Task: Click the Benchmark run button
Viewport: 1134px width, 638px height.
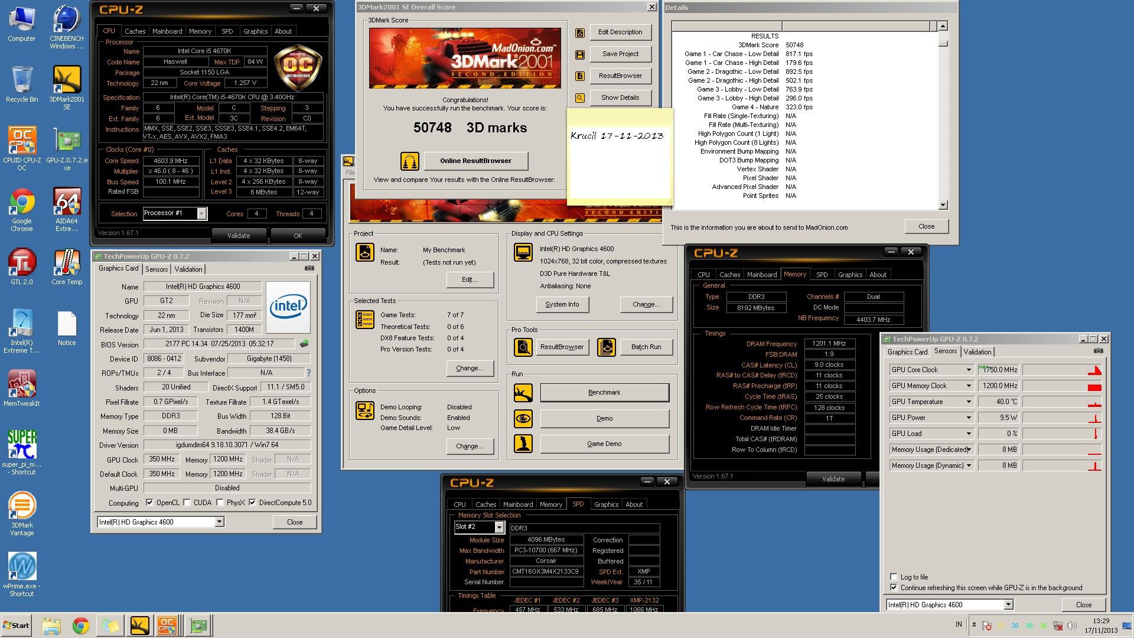Action: click(604, 393)
